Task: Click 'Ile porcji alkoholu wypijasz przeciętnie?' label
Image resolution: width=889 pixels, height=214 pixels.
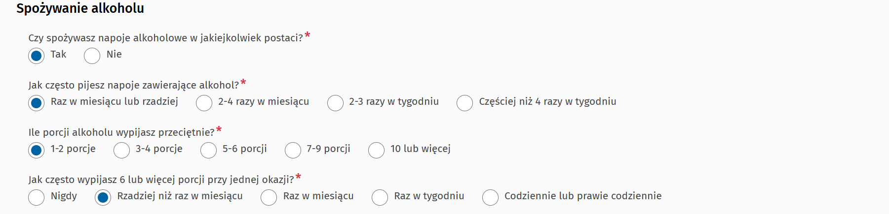Action: click(x=121, y=133)
